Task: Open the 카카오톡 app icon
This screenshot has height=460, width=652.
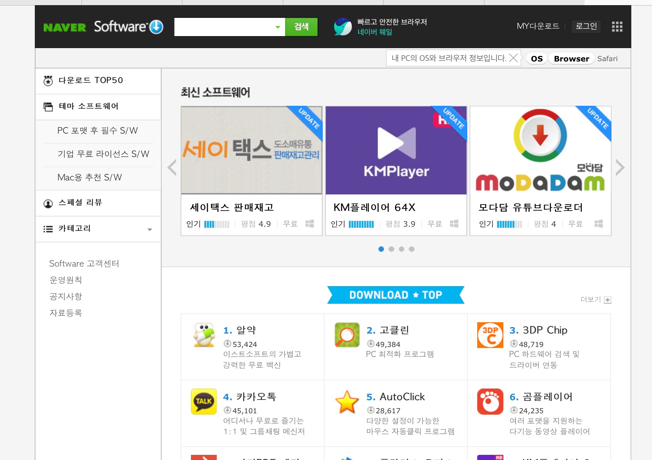Action: tap(204, 401)
